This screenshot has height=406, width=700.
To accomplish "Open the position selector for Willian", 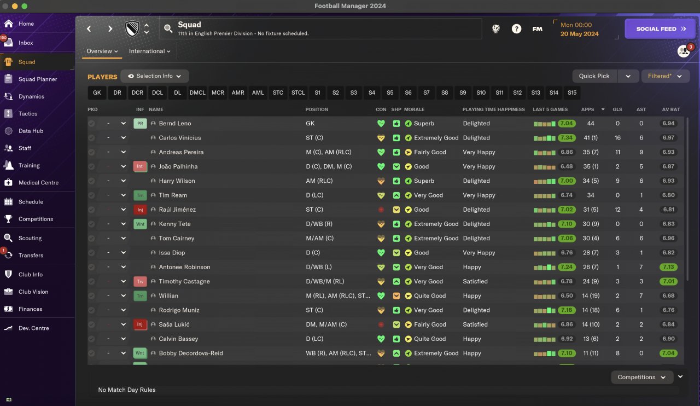I will click(x=116, y=295).
